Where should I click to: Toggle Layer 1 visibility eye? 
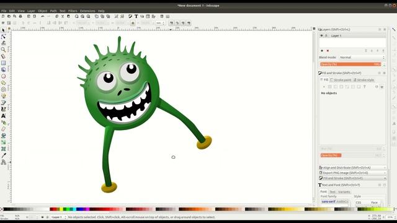click(321, 36)
